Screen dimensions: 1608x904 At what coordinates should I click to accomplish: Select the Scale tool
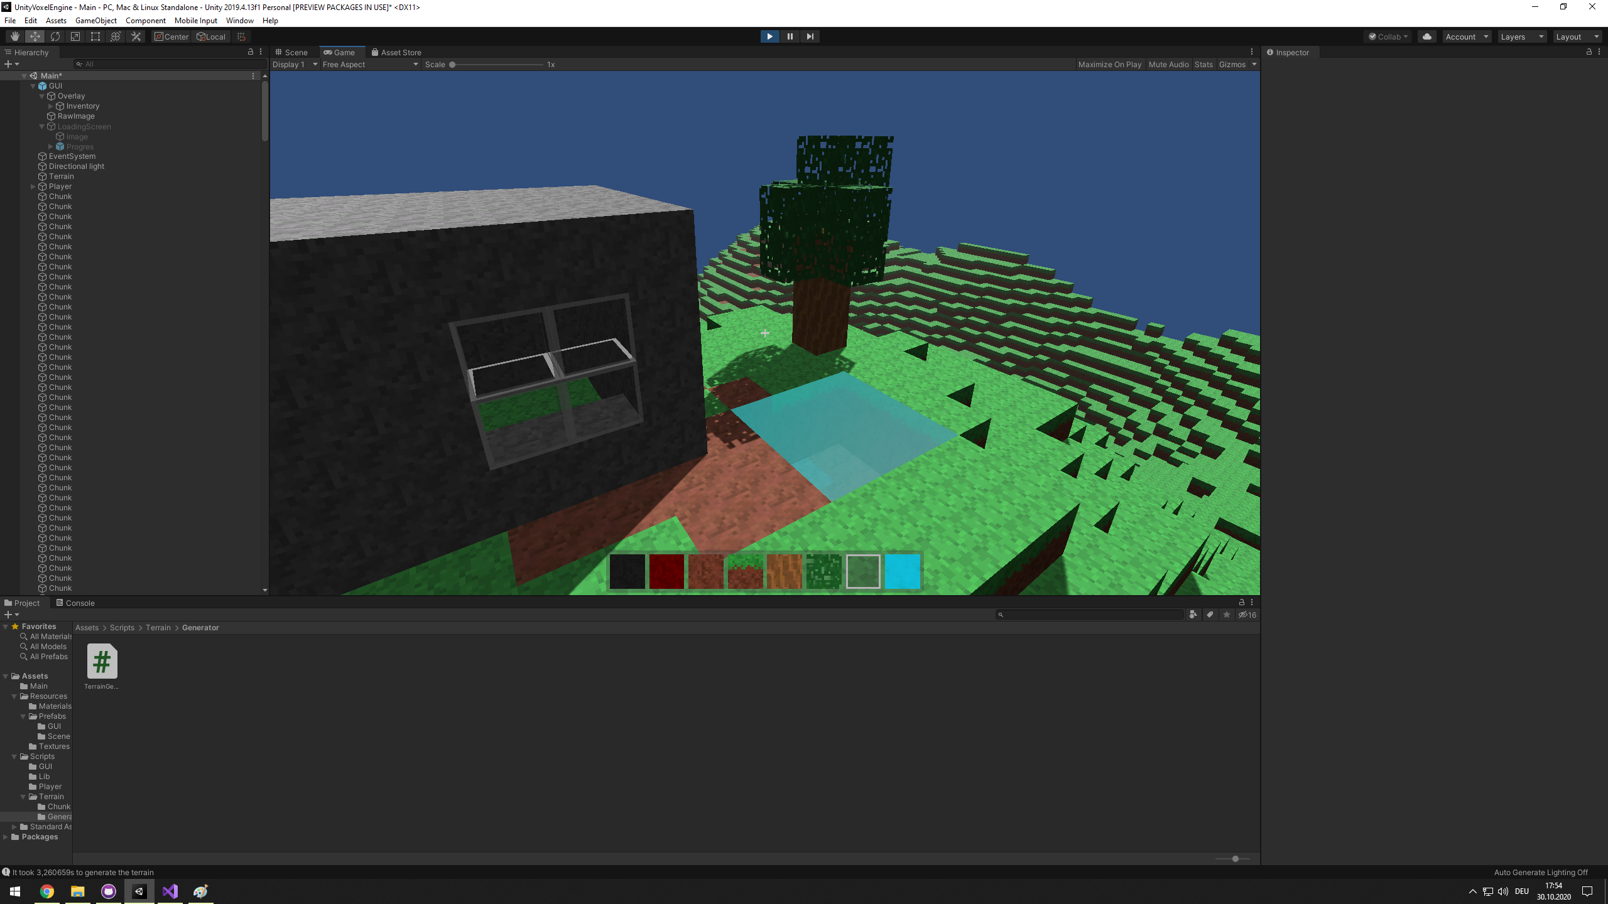75,36
